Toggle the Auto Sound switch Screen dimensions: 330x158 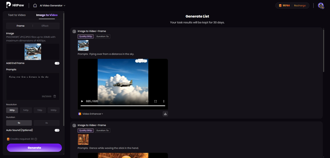[57, 130]
